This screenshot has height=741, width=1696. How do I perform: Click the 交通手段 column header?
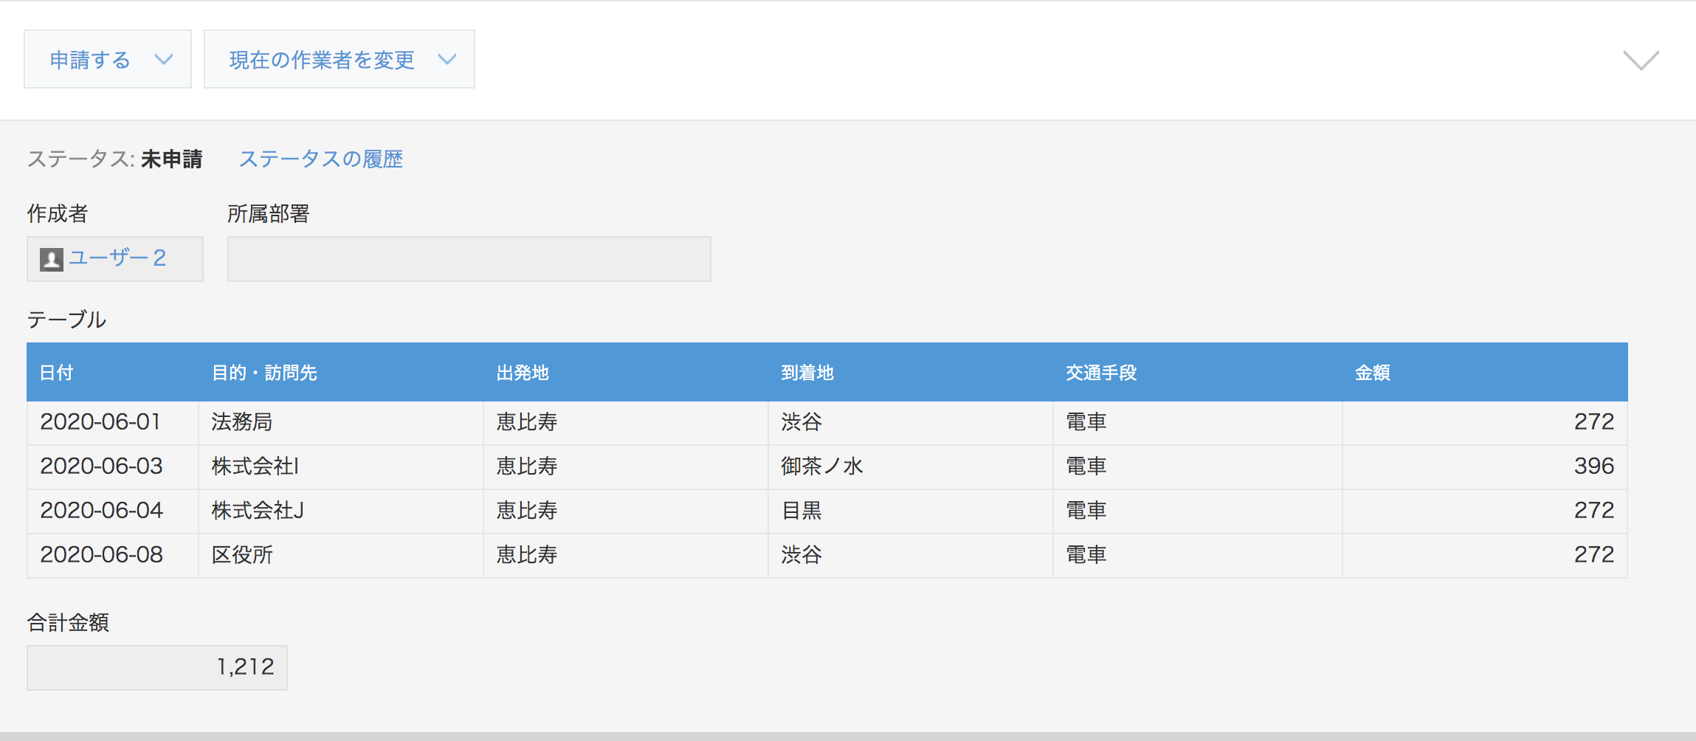tap(1198, 372)
